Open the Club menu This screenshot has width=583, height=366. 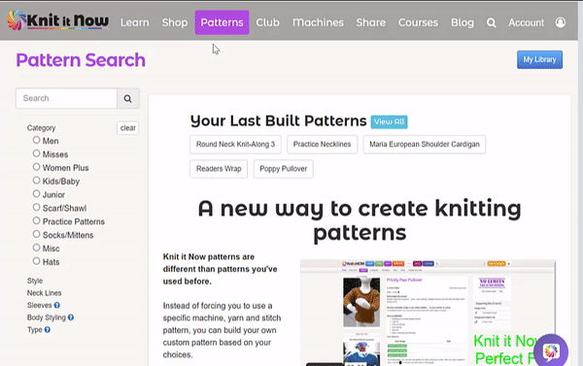tap(268, 22)
